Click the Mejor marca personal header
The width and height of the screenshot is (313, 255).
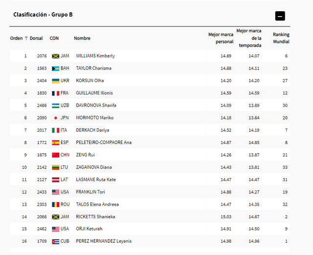pos(221,38)
